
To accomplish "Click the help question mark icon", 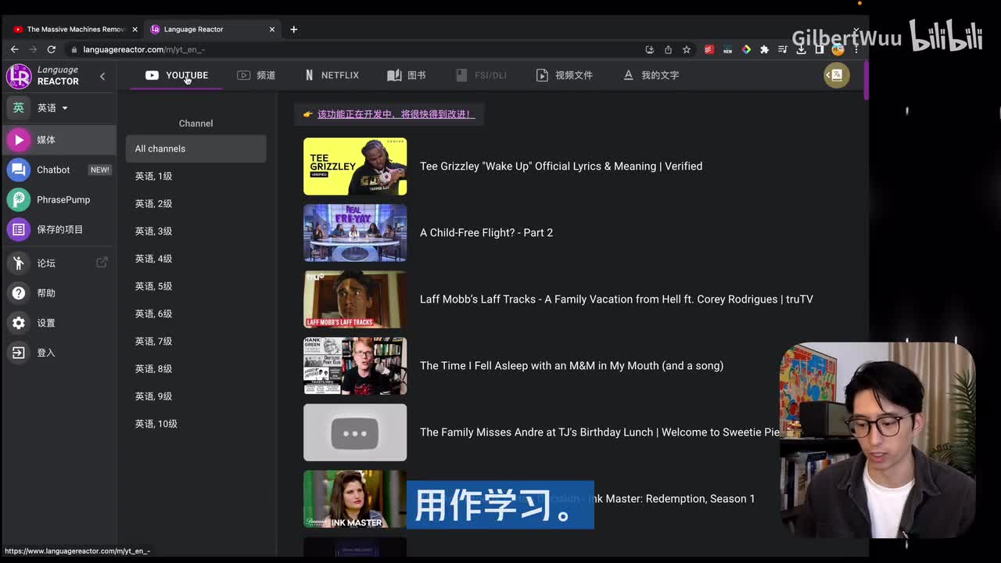I will [x=19, y=293].
